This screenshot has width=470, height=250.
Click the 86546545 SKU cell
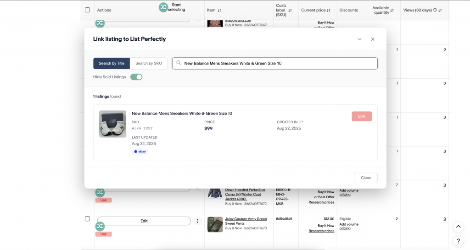284,219
